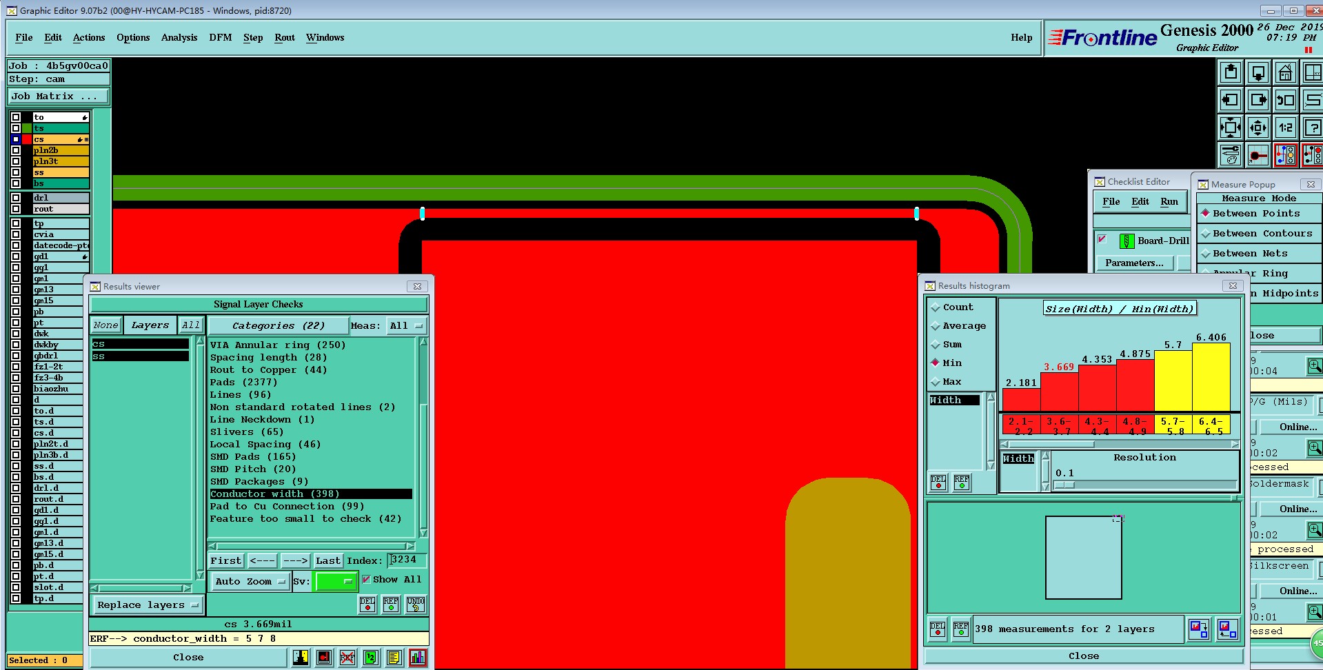This screenshot has height=670, width=1323.
Task: Click the red pad display icon
Action: coord(324,658)
